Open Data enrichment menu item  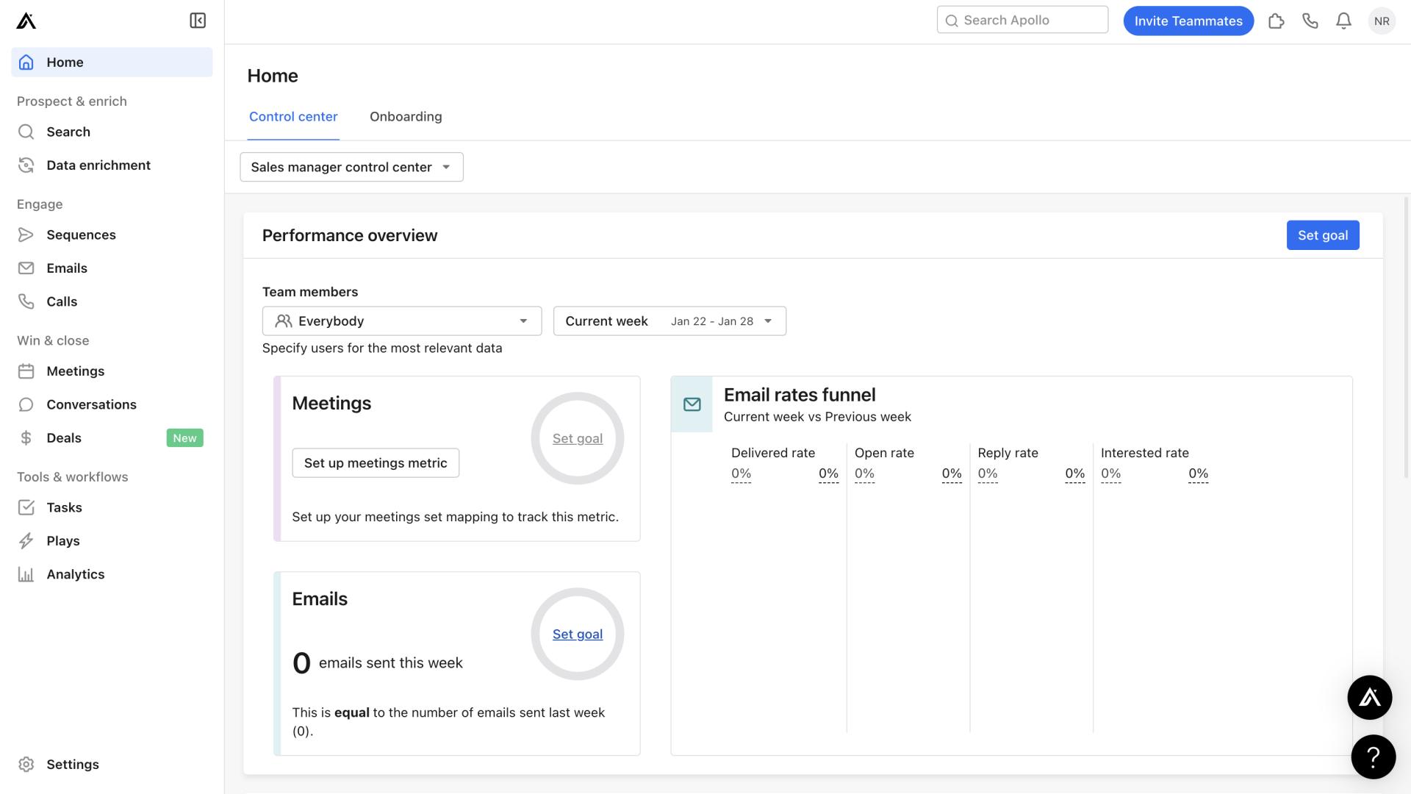click(x=112, y=165)
